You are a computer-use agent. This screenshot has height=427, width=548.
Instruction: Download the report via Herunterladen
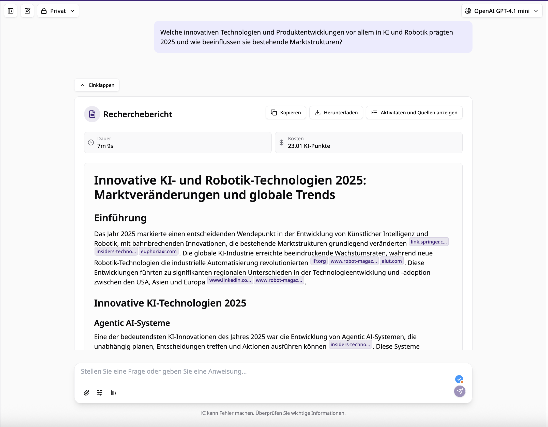tap(336, 112)
